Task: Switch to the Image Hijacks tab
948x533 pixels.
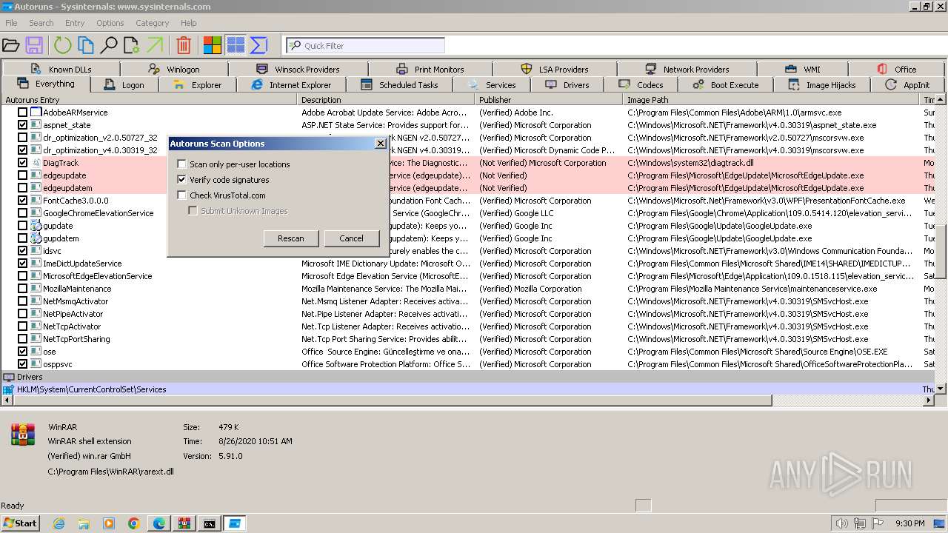Action: [822, 85]
